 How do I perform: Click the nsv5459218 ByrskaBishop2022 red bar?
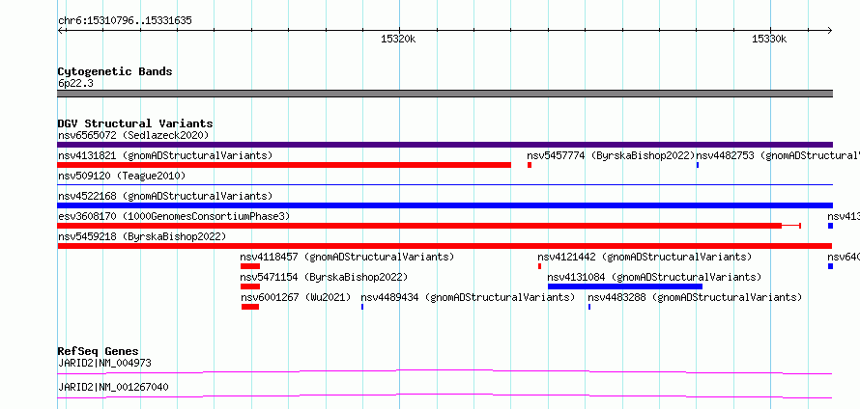click(x=444, y=246)
